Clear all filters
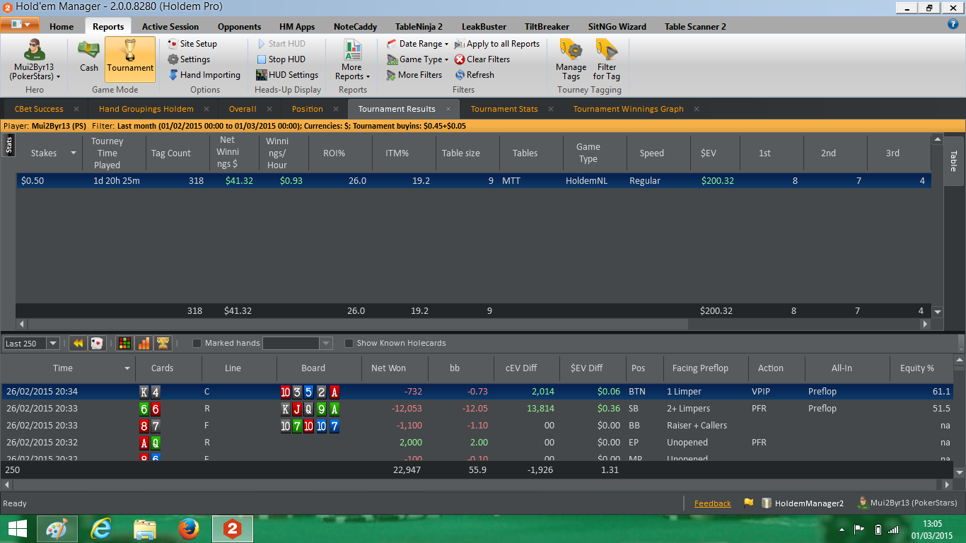The width and height of the screenshot is (966, 543). point(482,59)
